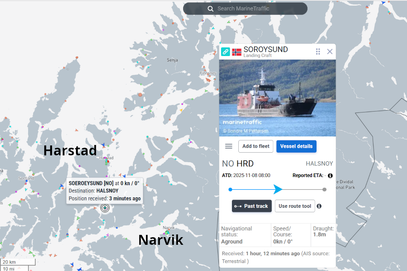Click the Use route tool button
The image size is (407, 271).
[x=294, y=206]
